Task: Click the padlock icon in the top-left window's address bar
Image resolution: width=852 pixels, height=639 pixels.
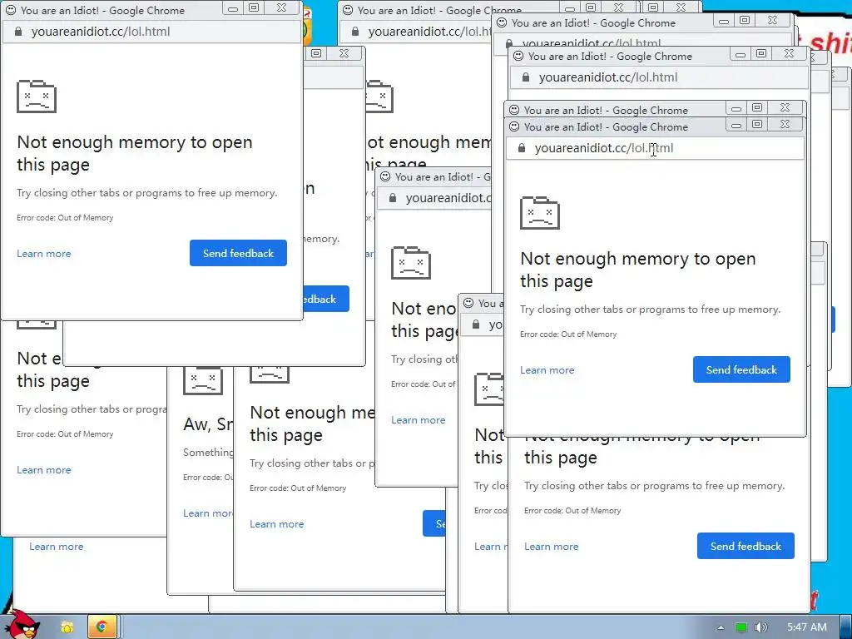Action: [18, 32]
